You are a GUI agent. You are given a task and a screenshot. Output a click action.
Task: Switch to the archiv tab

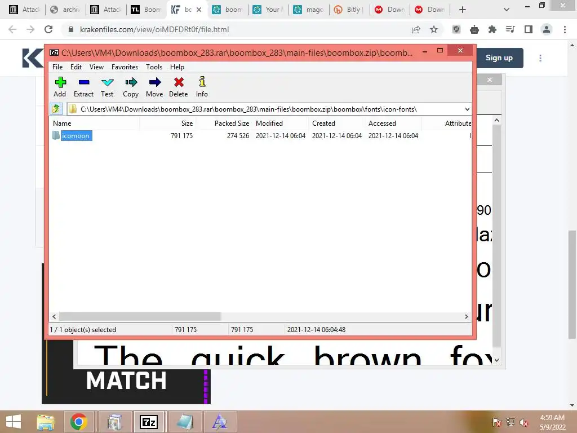coord(65,10)
